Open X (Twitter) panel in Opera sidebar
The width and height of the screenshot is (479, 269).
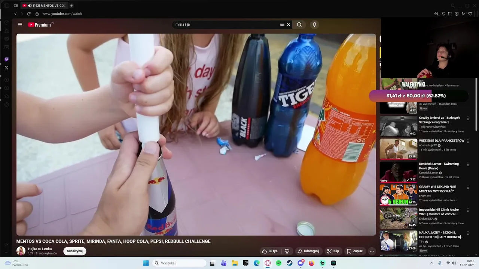6,68
